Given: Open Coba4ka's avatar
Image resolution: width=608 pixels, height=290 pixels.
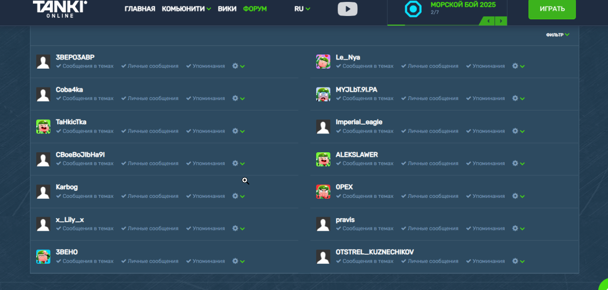Looking at the screenshot, I should (x=43, y=94).
